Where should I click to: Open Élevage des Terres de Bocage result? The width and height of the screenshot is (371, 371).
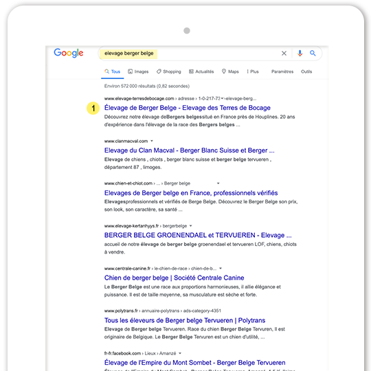188,108
